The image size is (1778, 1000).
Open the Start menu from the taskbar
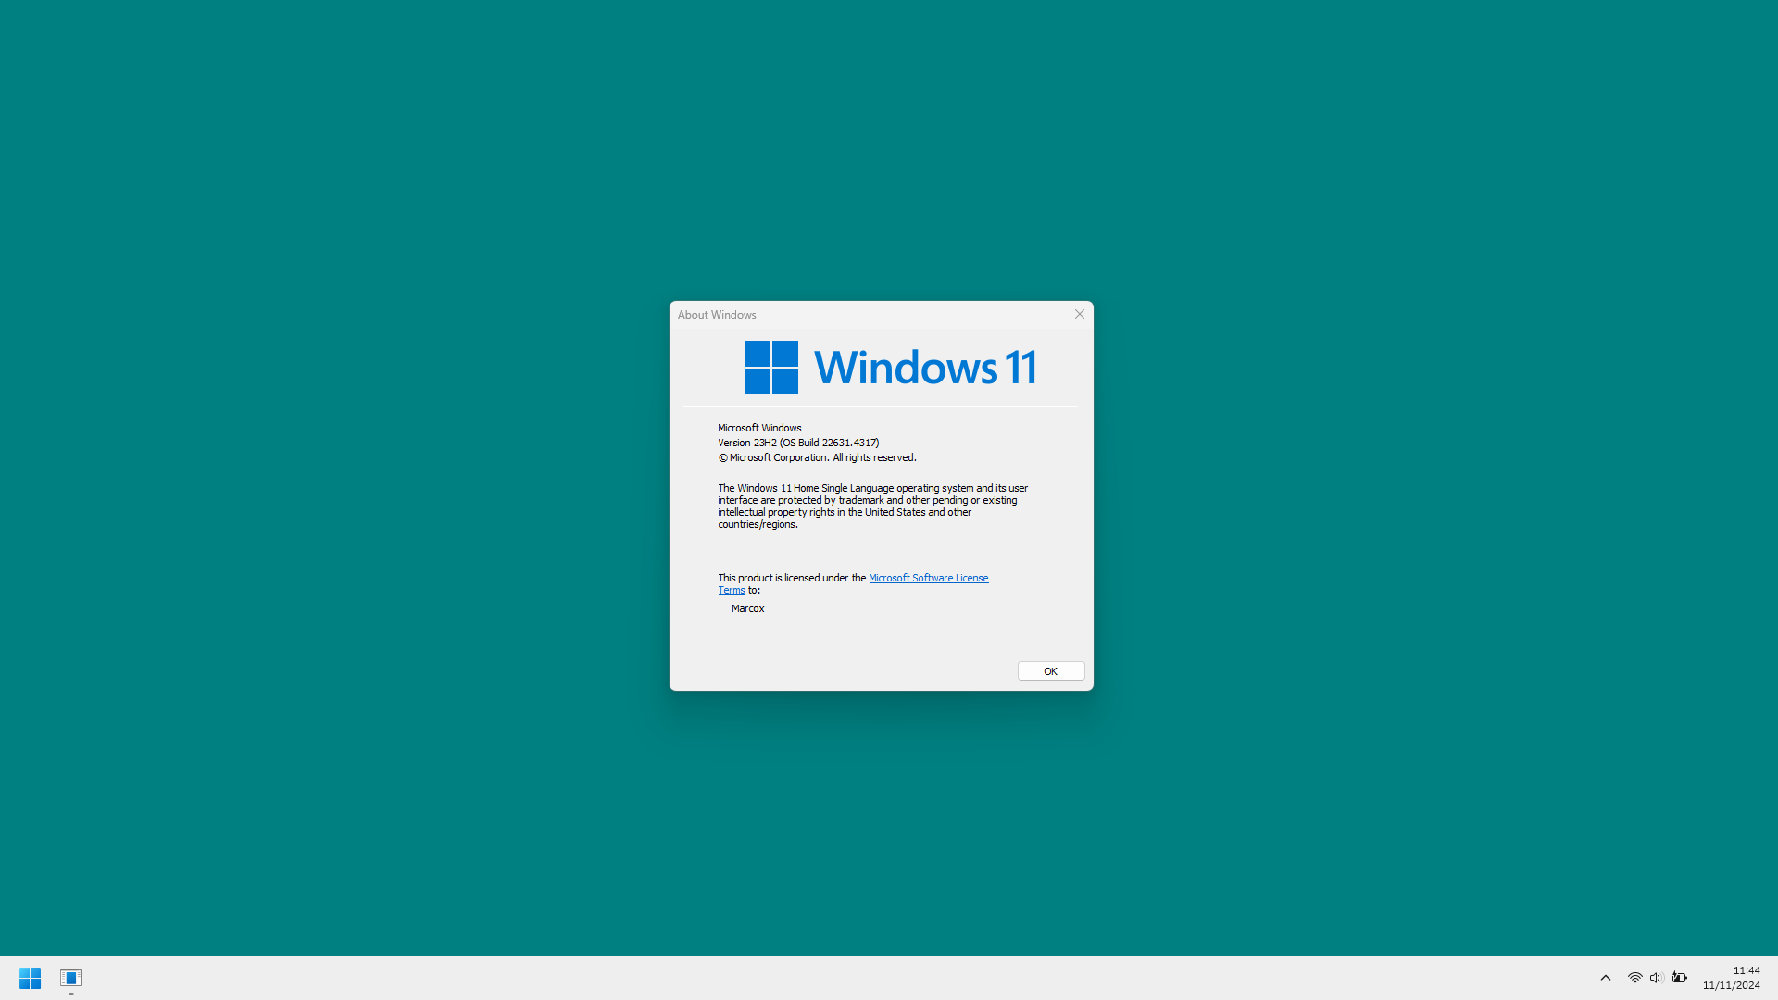[x=30, y=978]
